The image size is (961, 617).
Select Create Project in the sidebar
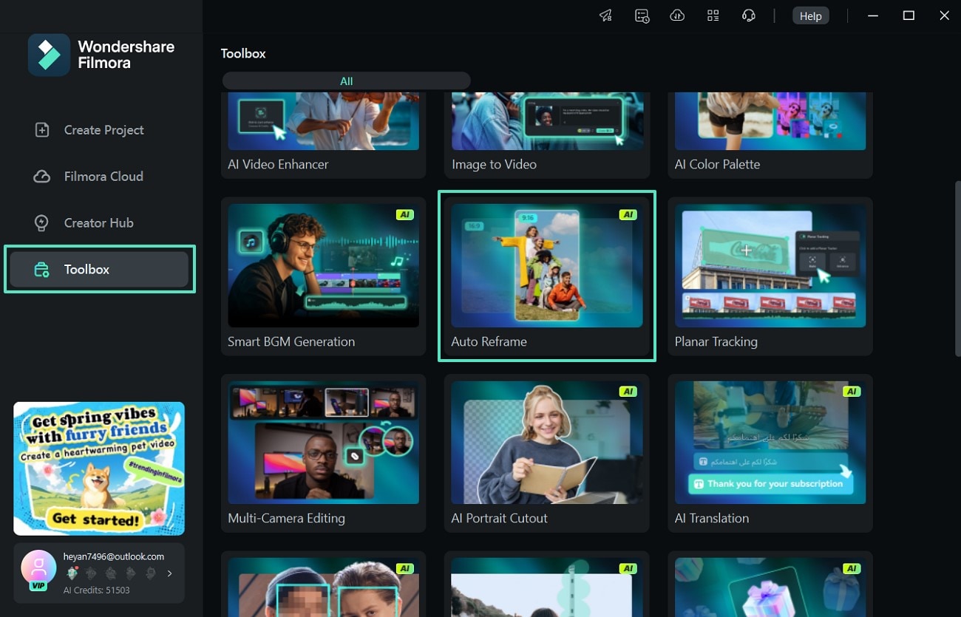98,130
